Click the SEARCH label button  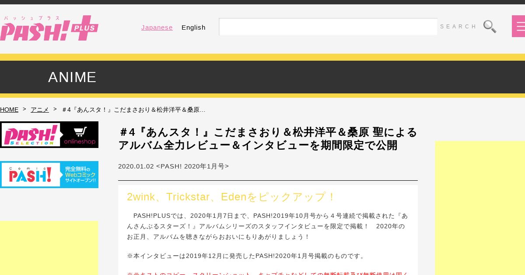458,27
